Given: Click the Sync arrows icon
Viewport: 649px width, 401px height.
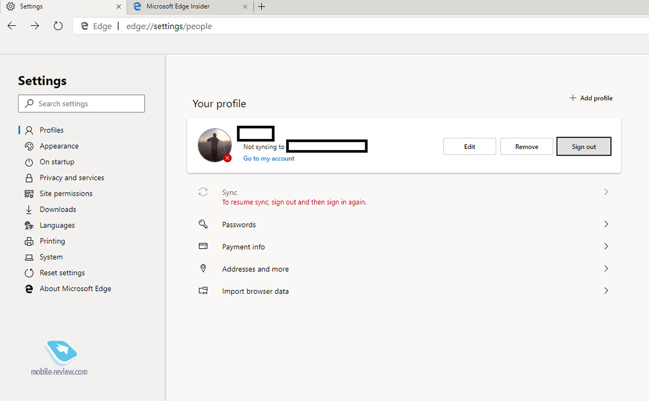Looking at the screenshot, I should coord(203,192).
